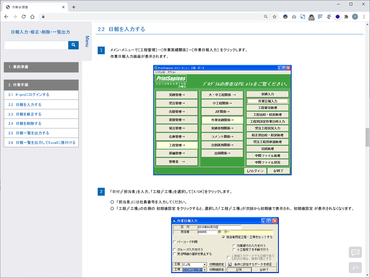
Task: Click the browser reload icon
Action: (24, 17)
